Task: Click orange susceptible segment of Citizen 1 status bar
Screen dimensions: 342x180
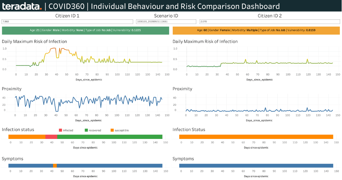Action: [27, 137]
